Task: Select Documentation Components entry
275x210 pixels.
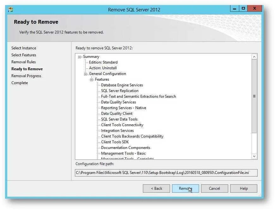Action: click(125, 148)
